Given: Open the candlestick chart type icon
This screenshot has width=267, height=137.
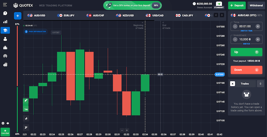Looking at the screenshot, I should point(26,118).
